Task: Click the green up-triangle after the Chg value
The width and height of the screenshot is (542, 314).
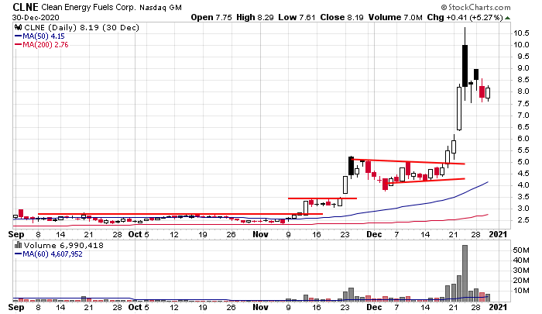Action: (x=507, y=18)
